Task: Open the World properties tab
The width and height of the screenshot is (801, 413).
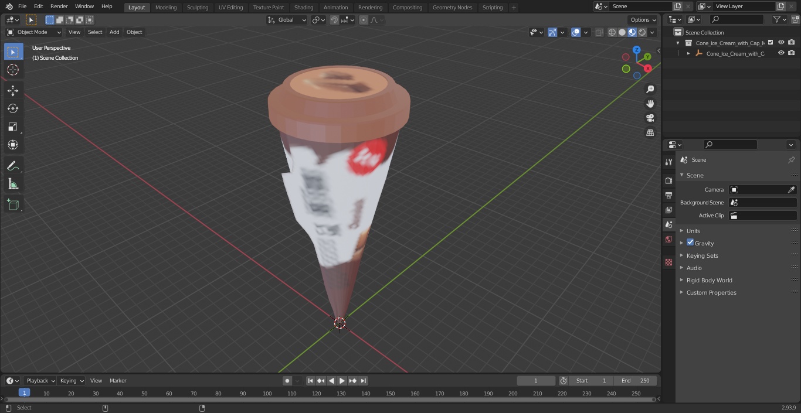Action: point(668,239)
